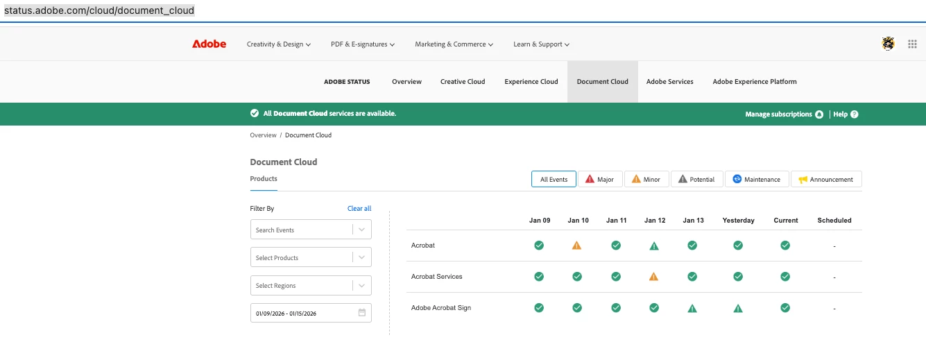Toggle the Maintenance events filter

coord(757,179)
